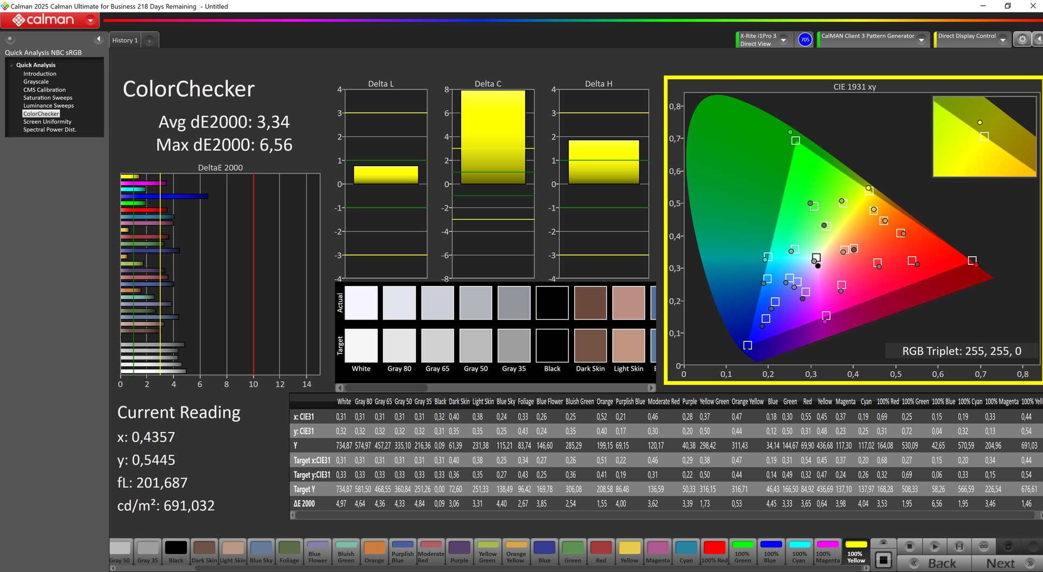Viewport: 1043px width, 572px height.
Task: Click the read series bracket icon
Action: tap(959, 546)
